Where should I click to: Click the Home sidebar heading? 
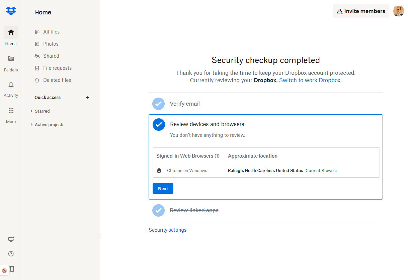pyautogui.click(x=43, y=12)
